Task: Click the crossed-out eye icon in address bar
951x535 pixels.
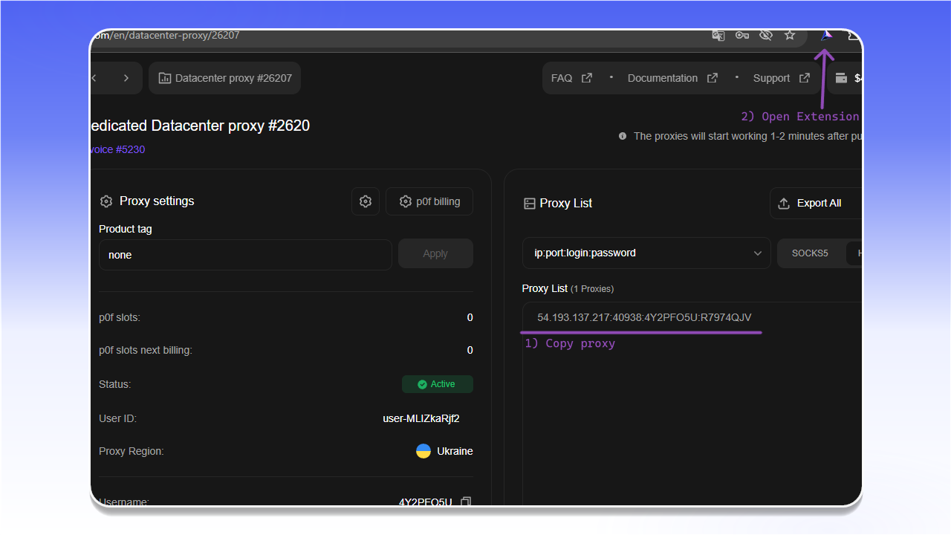Action: coord(766,35)
